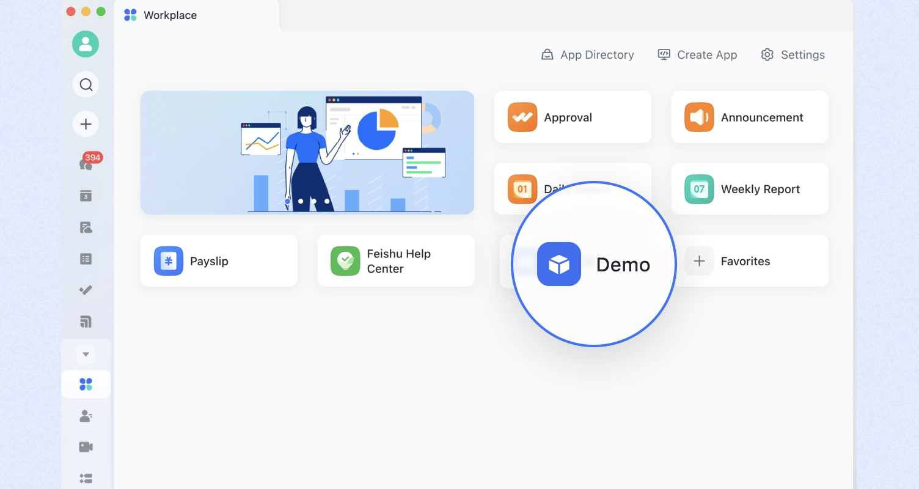Viewport: 919px width, 489px height.
Task: Click the orange 01 Daily Report icon
Action: click(522, 189)
